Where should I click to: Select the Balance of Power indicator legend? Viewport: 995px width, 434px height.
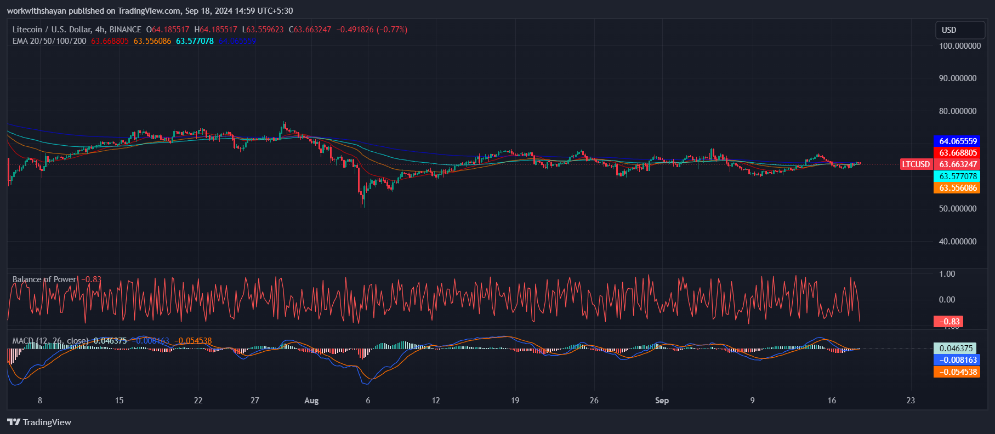point(44,279)
